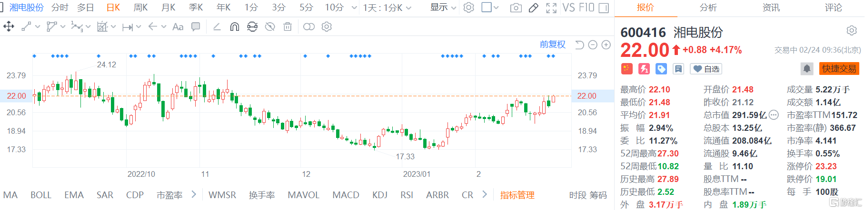Toggle the magnet snap mode
This screenshot has height=210, width=865.
tap(234, 27)
